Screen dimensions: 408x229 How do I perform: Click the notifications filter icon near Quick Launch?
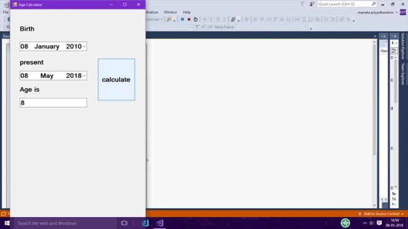(x=302, y=4)
